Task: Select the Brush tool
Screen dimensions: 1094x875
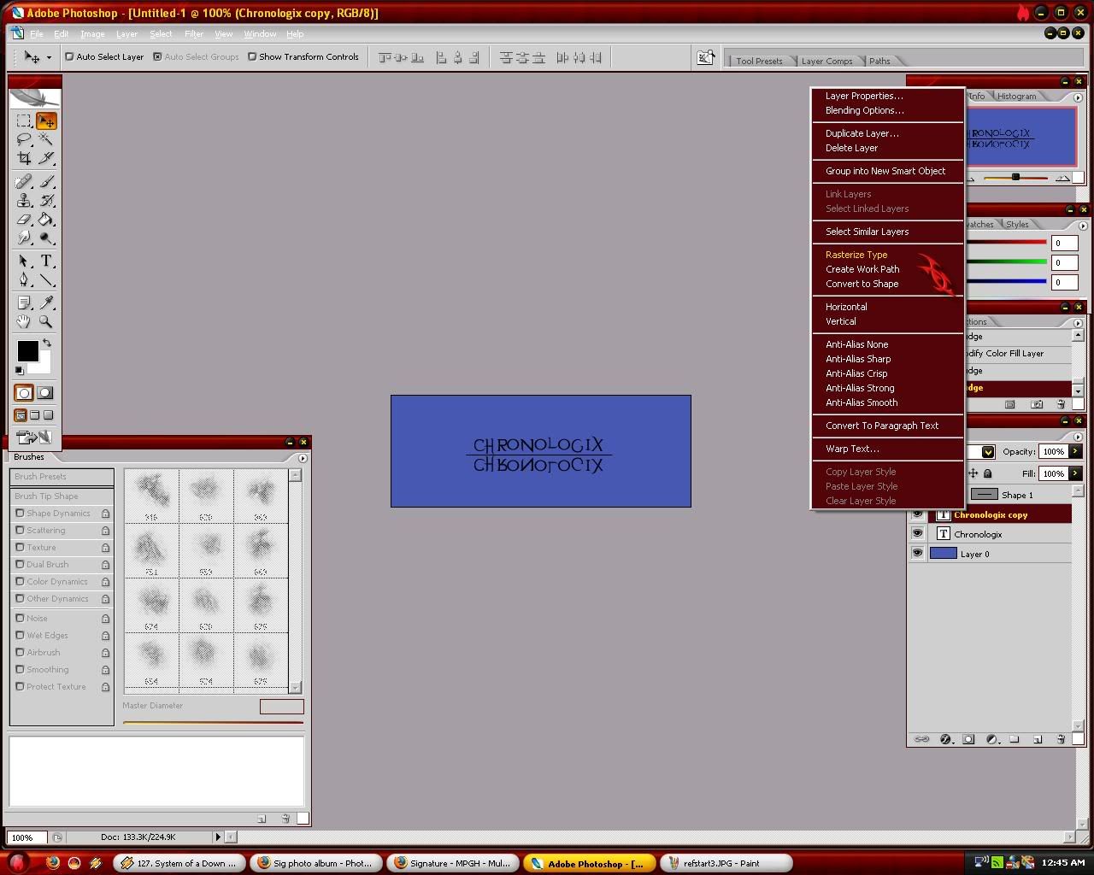Action: coord(46,182)
